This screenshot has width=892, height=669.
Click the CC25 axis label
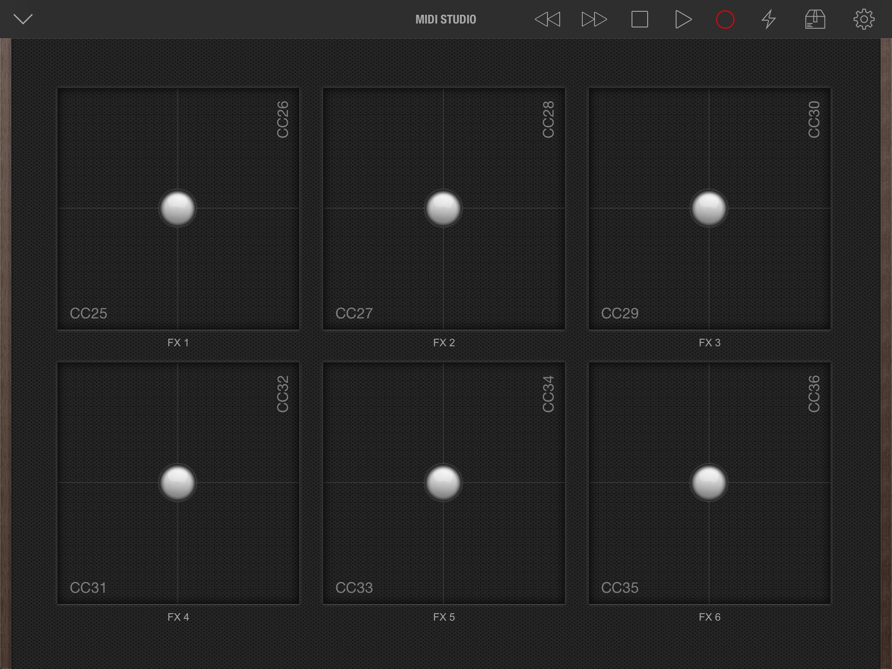(x=88, y=313)
